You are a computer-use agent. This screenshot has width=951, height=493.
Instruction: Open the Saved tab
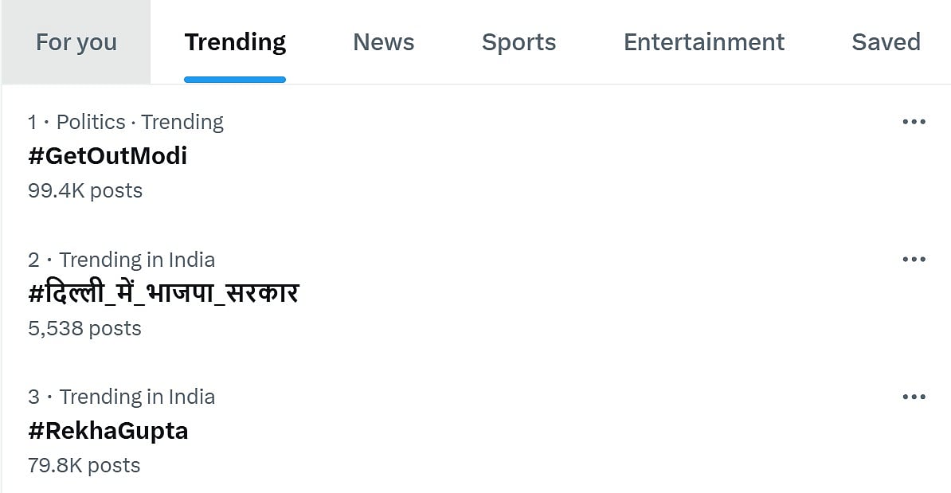(x=886, y=42)
